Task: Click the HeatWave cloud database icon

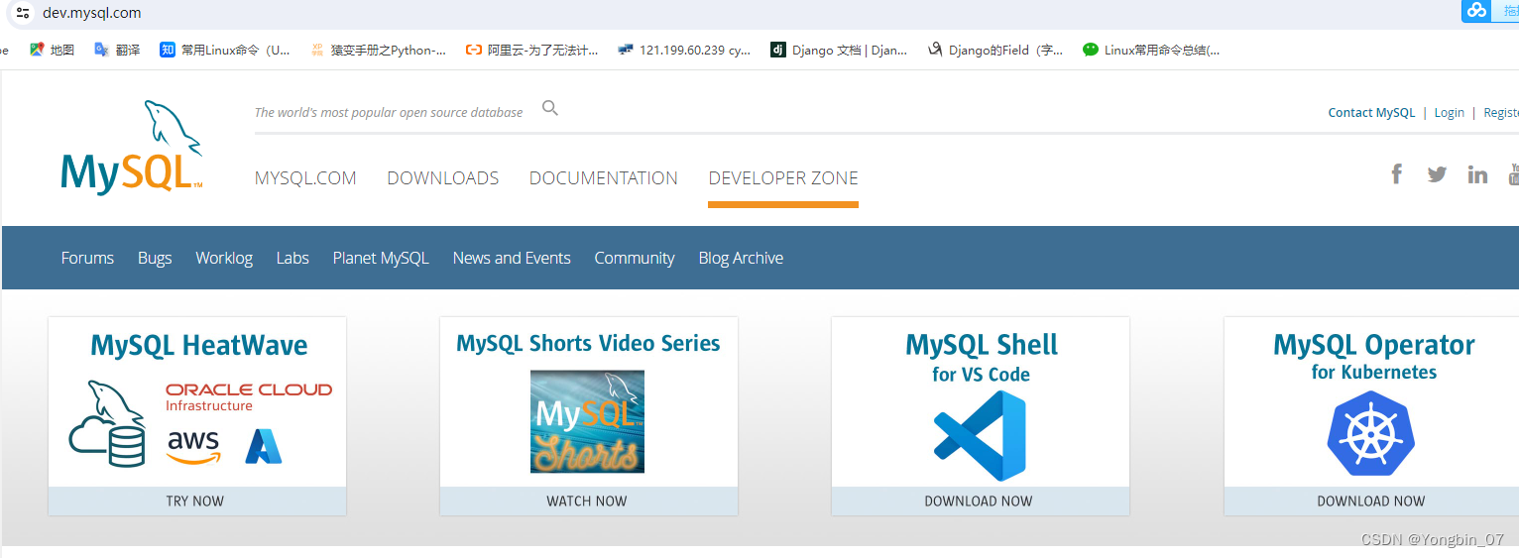Action: [108, 424]
